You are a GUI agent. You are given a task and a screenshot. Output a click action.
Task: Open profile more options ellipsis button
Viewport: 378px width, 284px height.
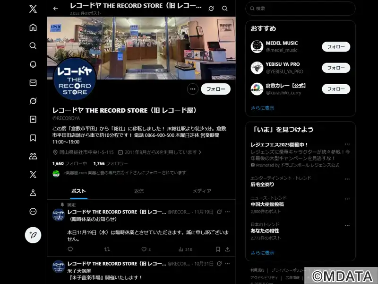193,89
